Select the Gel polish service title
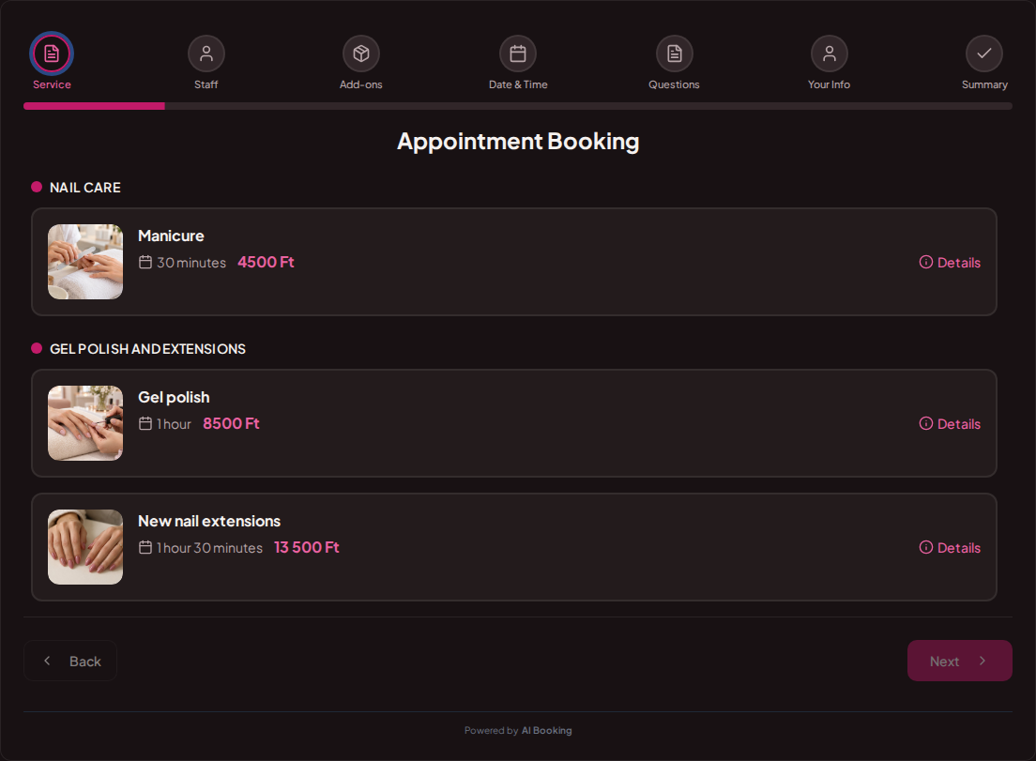 [174, 397]
